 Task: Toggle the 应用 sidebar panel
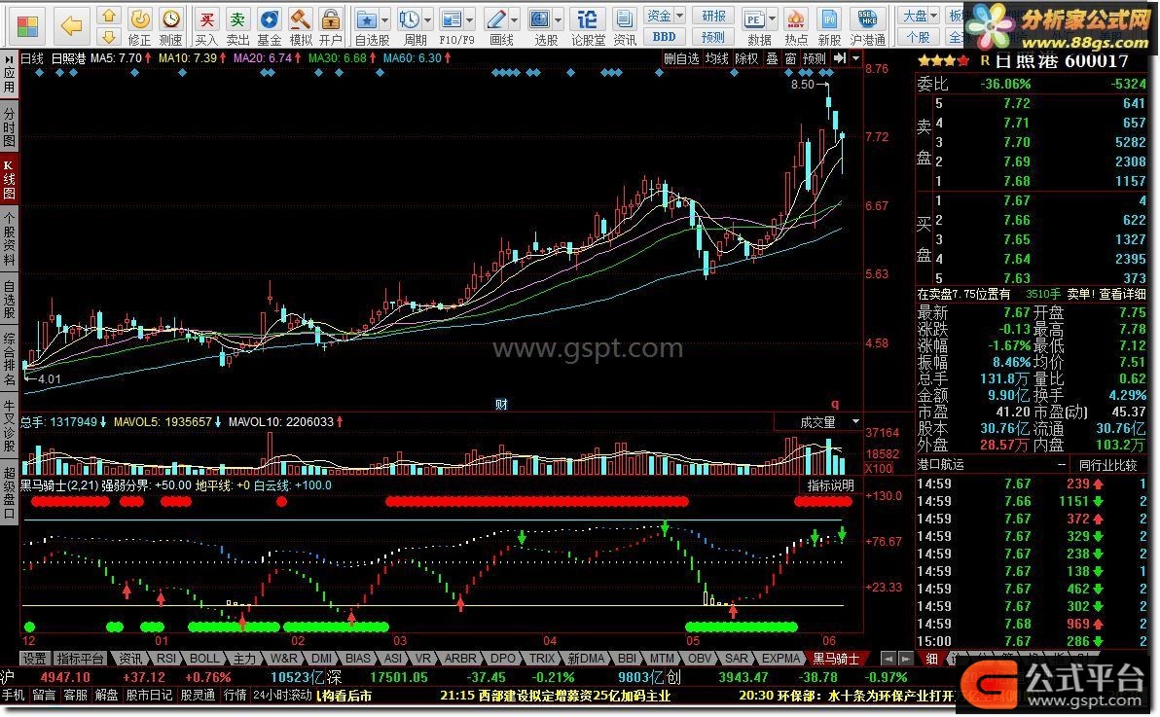(x=9, y=74)
